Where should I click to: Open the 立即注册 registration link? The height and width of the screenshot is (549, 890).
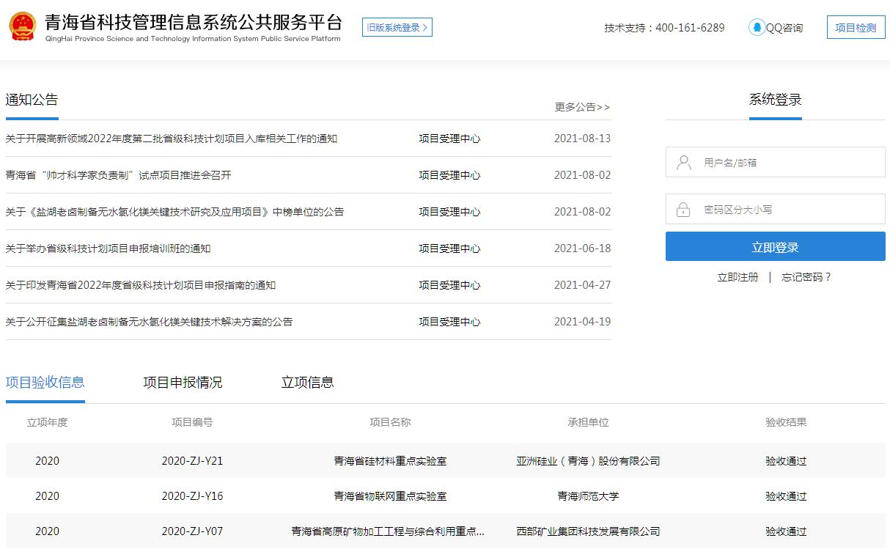738,277
